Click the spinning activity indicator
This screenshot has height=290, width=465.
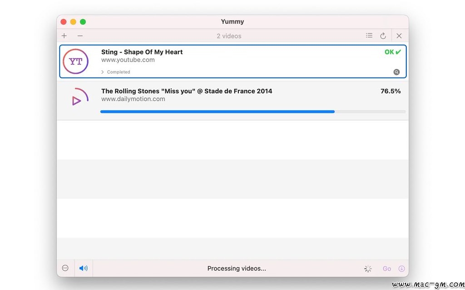point(368,269)
